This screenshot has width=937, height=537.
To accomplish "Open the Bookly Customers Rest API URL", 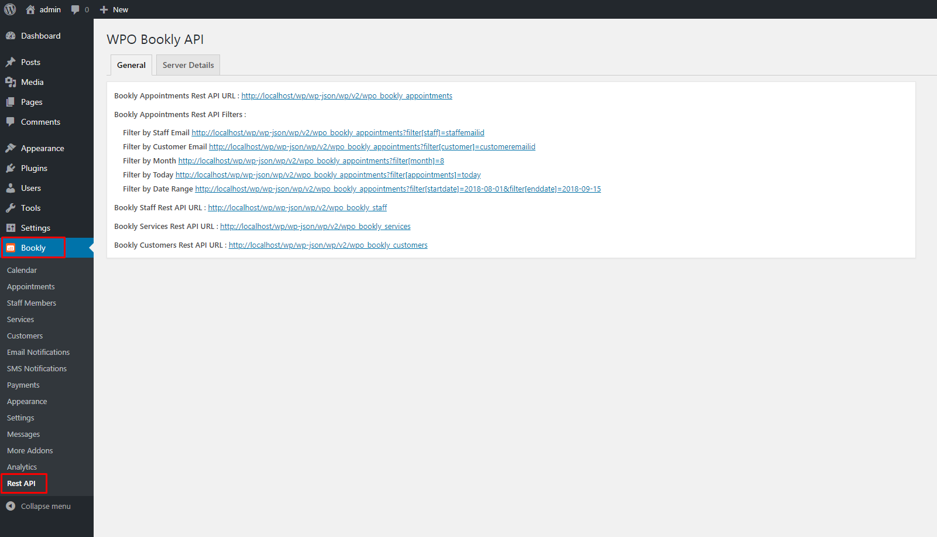I will (328, 245).
